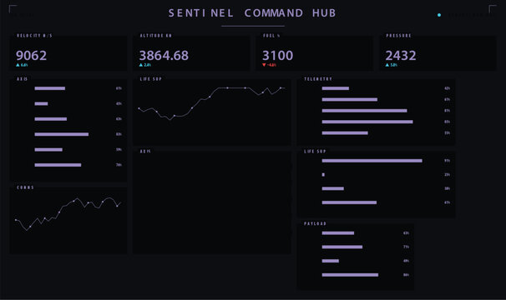
Task: Click the longest bar in LIFE SUP bar panel
Action: 372,161
